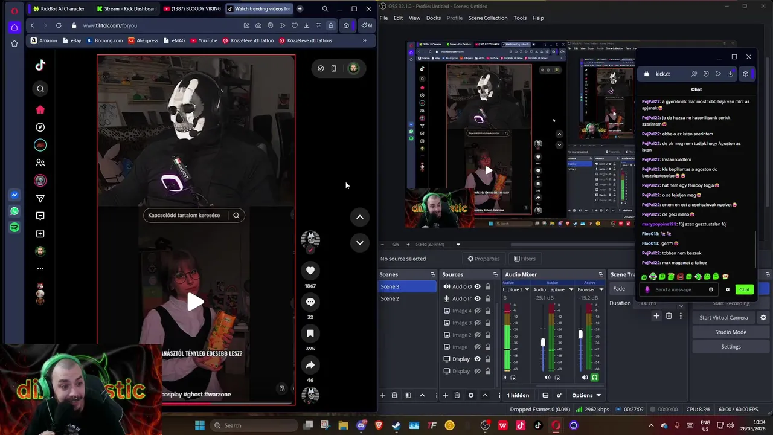Adjust Audio Capture channel volume slider
The height and width of the screenshot is (435, 773).
pos(543,343)
